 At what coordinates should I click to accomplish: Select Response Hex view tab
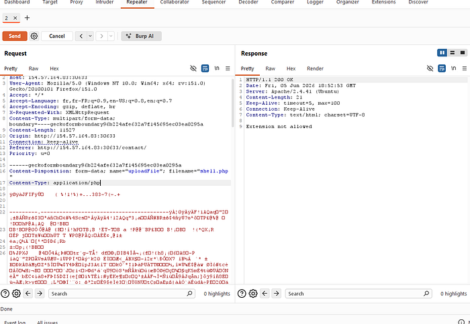[x=291, y=68]
